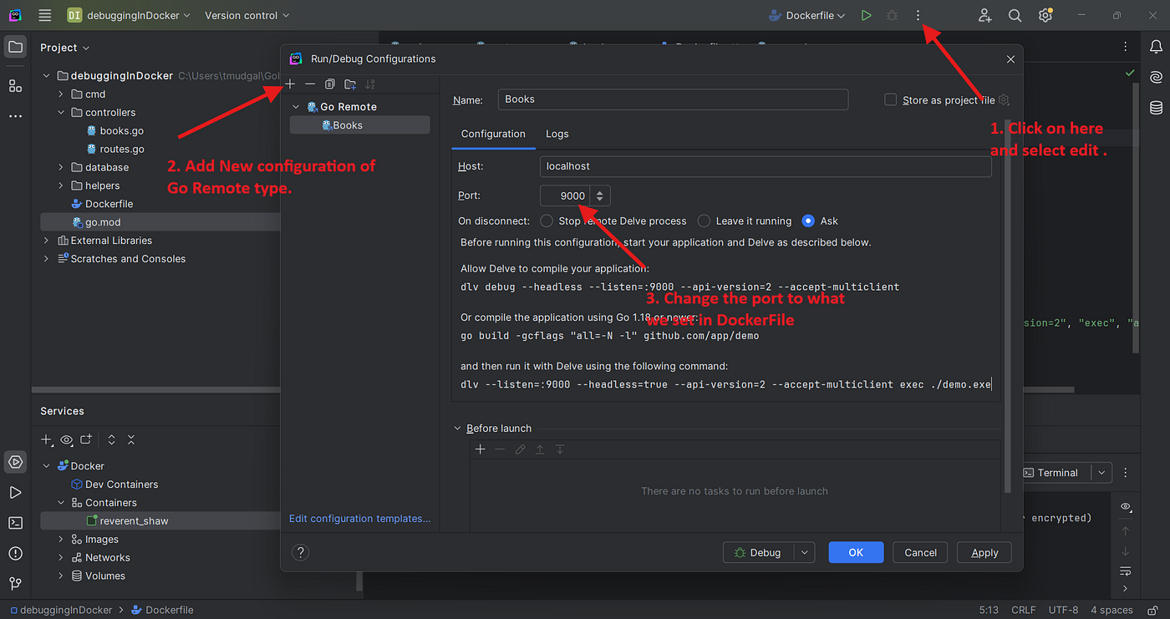1170x619 pixels.
Task: Open Code With Me add-user icon
Action: (x=985, y=15)
